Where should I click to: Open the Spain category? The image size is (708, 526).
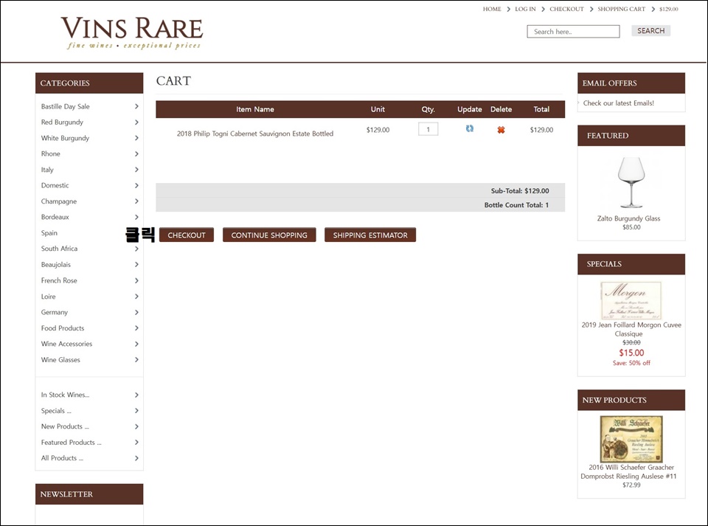pos(49,233)
